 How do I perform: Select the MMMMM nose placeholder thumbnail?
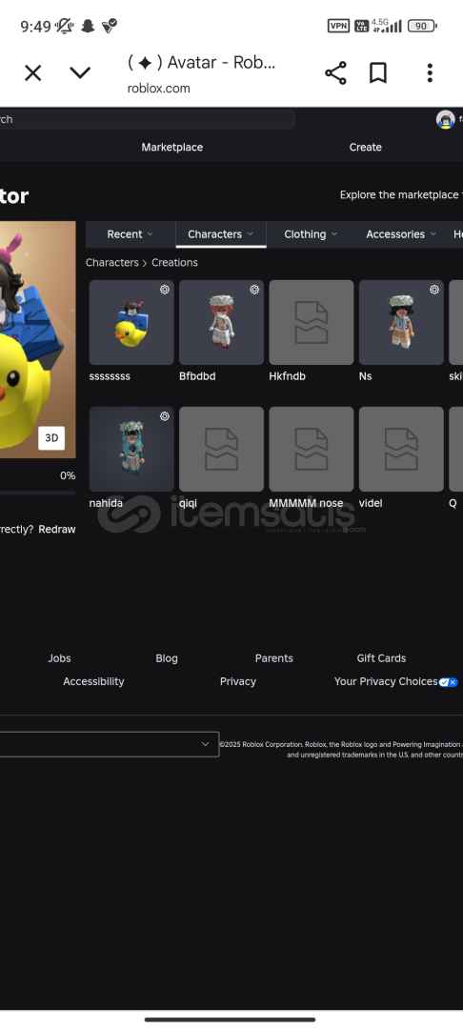pyautogui.click(x=311, y=449)
